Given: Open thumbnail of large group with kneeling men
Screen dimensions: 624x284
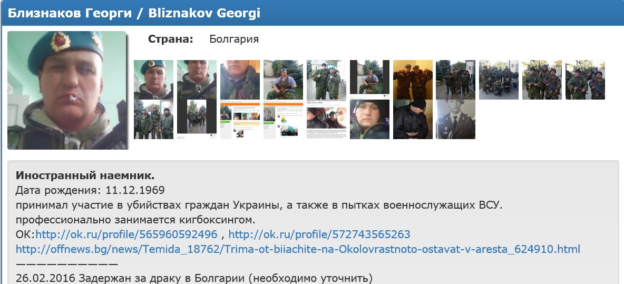Looking at the screenshot, I should (499, 80).
